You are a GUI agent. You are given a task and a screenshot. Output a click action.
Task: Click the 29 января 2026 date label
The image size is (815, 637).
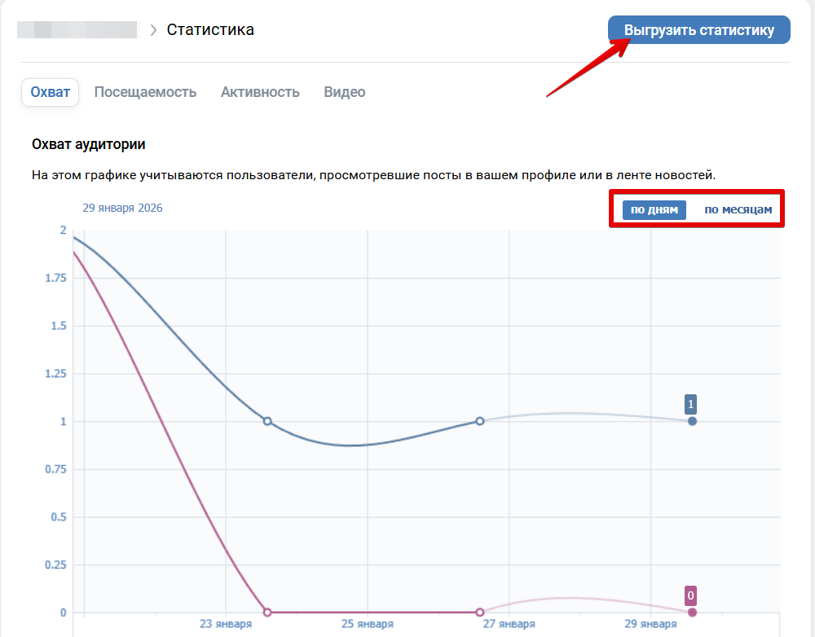pyautogui.click(x=123, y=208)
